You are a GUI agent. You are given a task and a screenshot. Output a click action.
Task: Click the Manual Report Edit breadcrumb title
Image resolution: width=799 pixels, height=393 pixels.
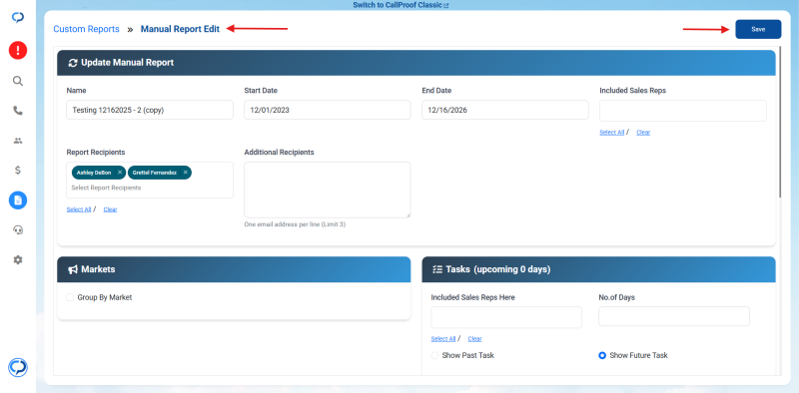point(180,29)
